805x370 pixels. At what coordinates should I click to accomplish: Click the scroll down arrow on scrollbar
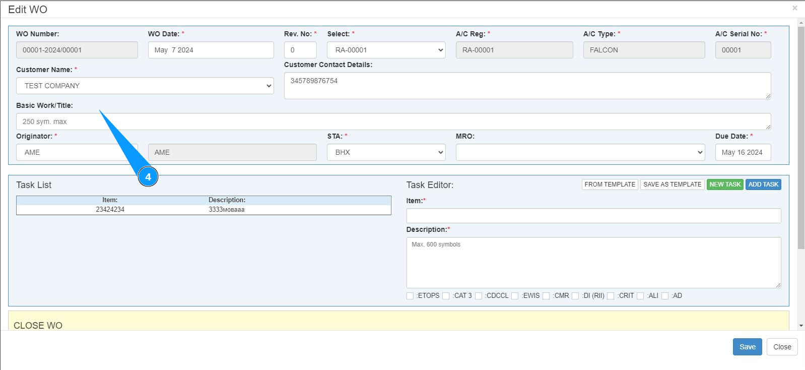(801, 326)
